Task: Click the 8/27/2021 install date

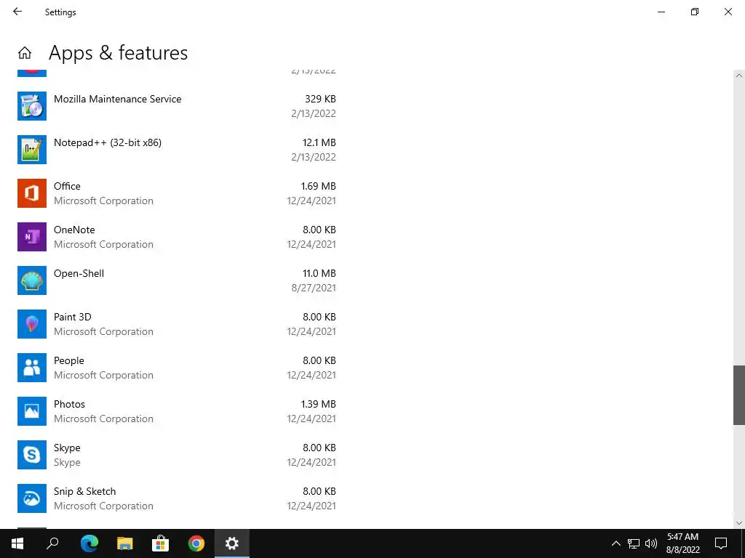Action: [x=314, y=288]
